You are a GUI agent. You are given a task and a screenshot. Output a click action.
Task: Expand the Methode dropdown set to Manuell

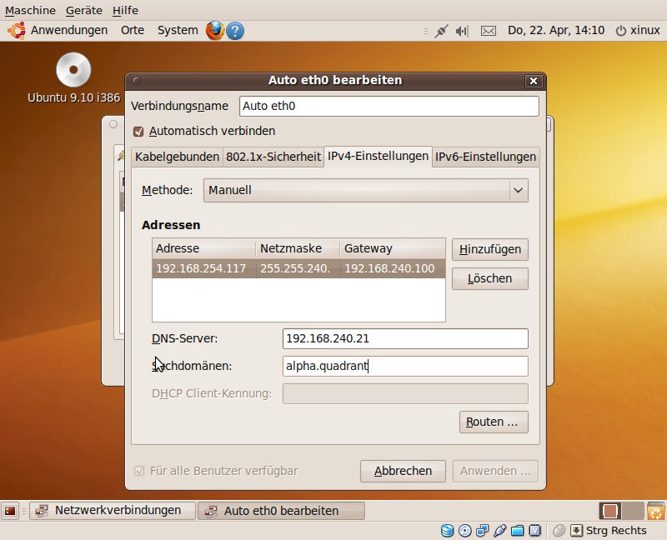point(366,190)
